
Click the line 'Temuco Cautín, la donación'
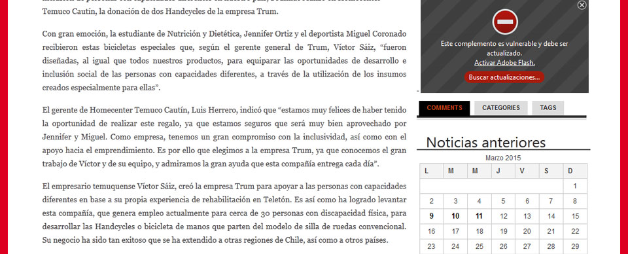(160, 12)
